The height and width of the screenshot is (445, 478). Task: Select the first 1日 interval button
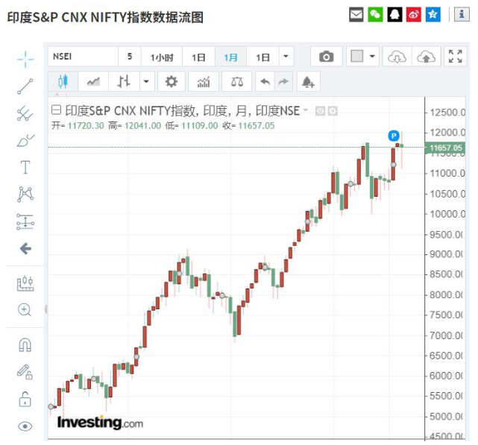point(199,57)
